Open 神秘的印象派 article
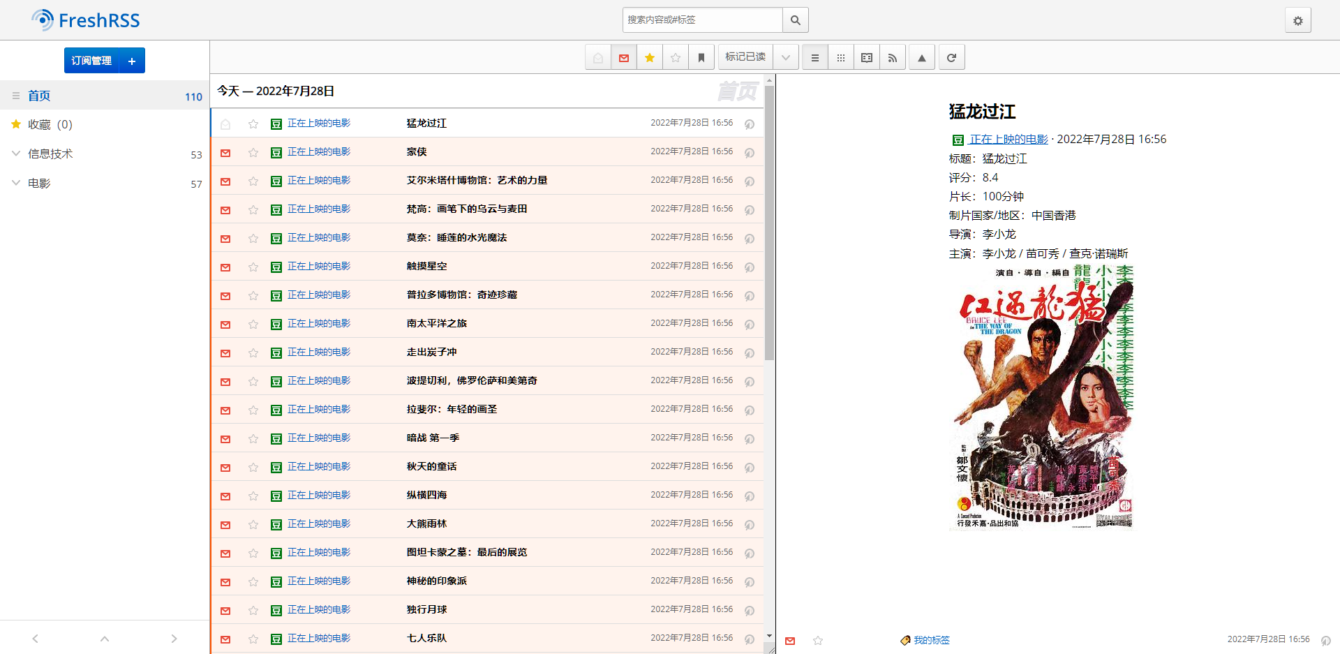Image resolution: width=1340 pixels, height=654 pixels. point(436,581)
